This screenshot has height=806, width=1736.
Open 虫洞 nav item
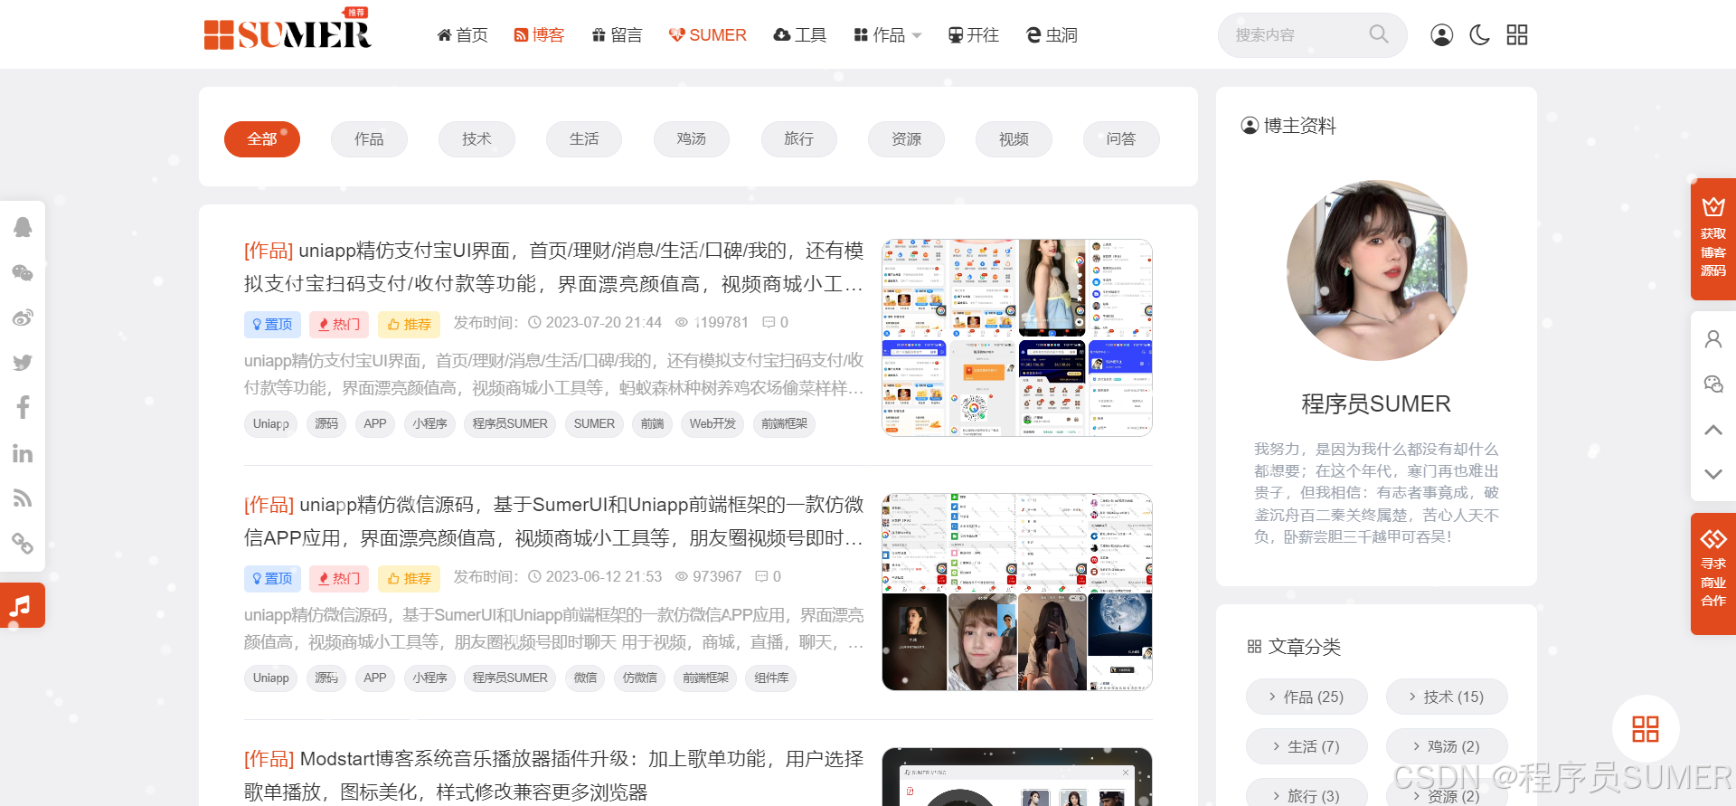pyautogui.click(x=1052, y=34)
